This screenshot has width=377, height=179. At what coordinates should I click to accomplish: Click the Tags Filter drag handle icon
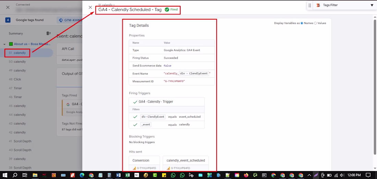coord(310,5)
